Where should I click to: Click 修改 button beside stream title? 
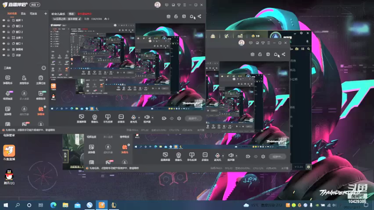[72, 14]
